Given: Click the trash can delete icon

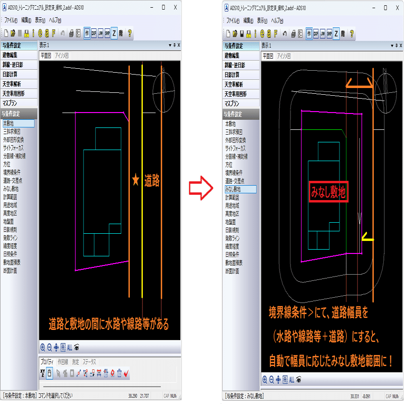Looking at the screenshot, I should click(x=119, y=373).
